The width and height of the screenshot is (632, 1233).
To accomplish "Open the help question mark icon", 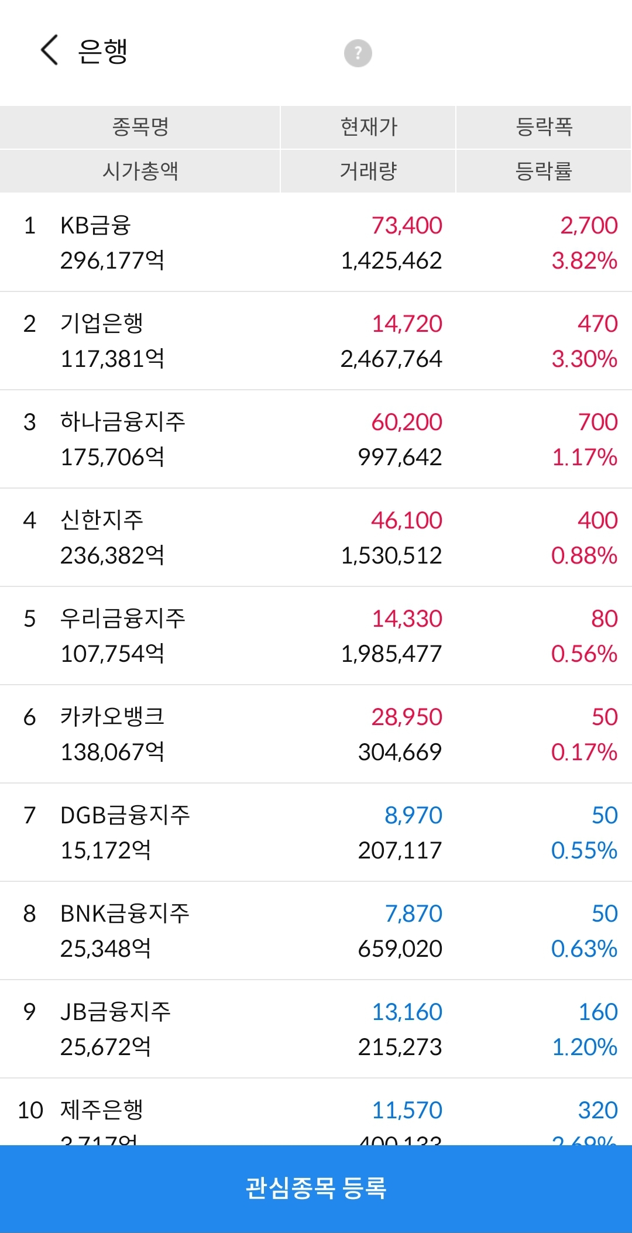I will (x=358, y=53).
